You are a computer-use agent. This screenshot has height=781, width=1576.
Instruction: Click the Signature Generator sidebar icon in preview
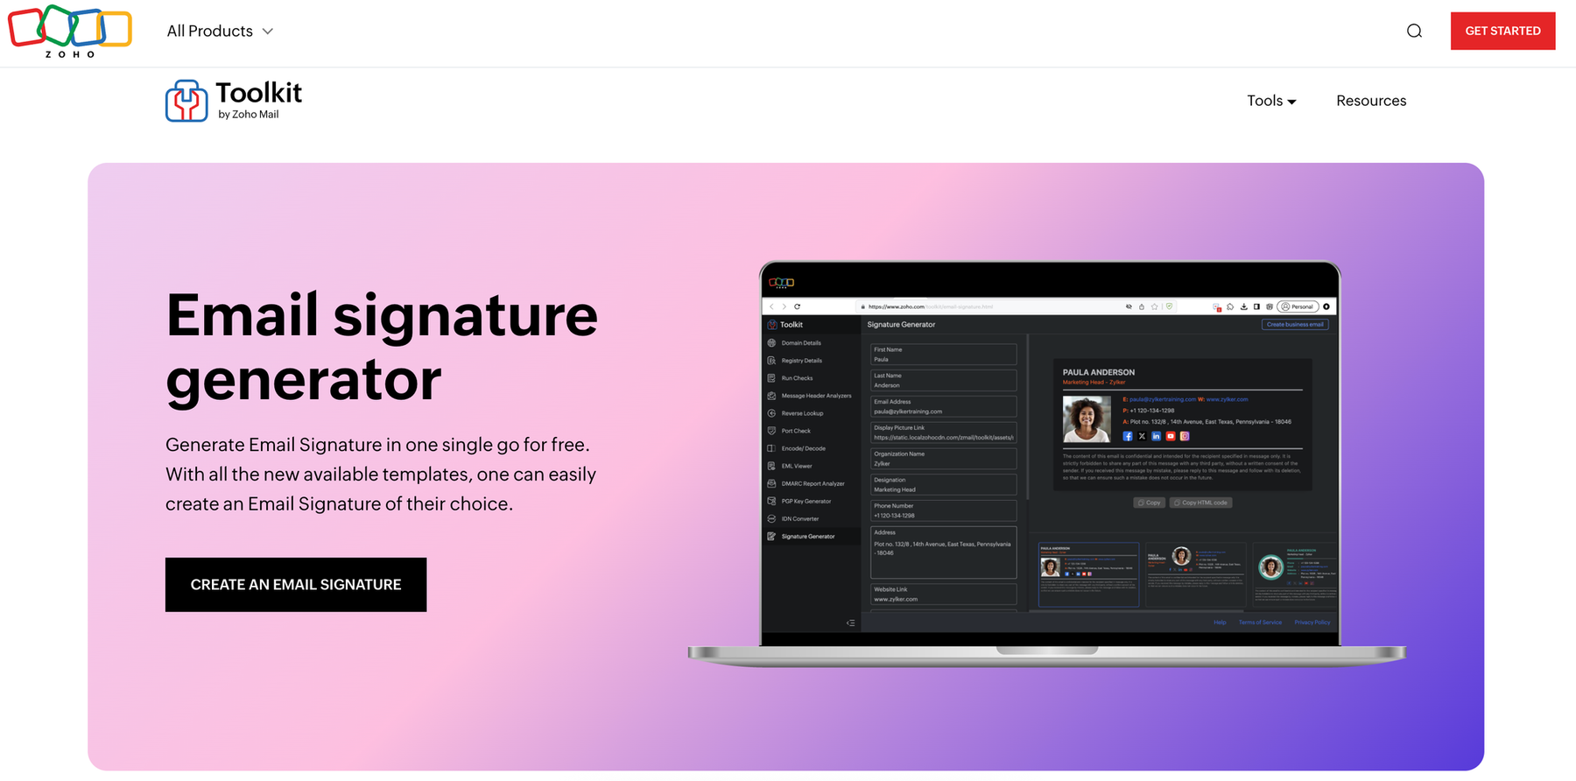point(771,536)
